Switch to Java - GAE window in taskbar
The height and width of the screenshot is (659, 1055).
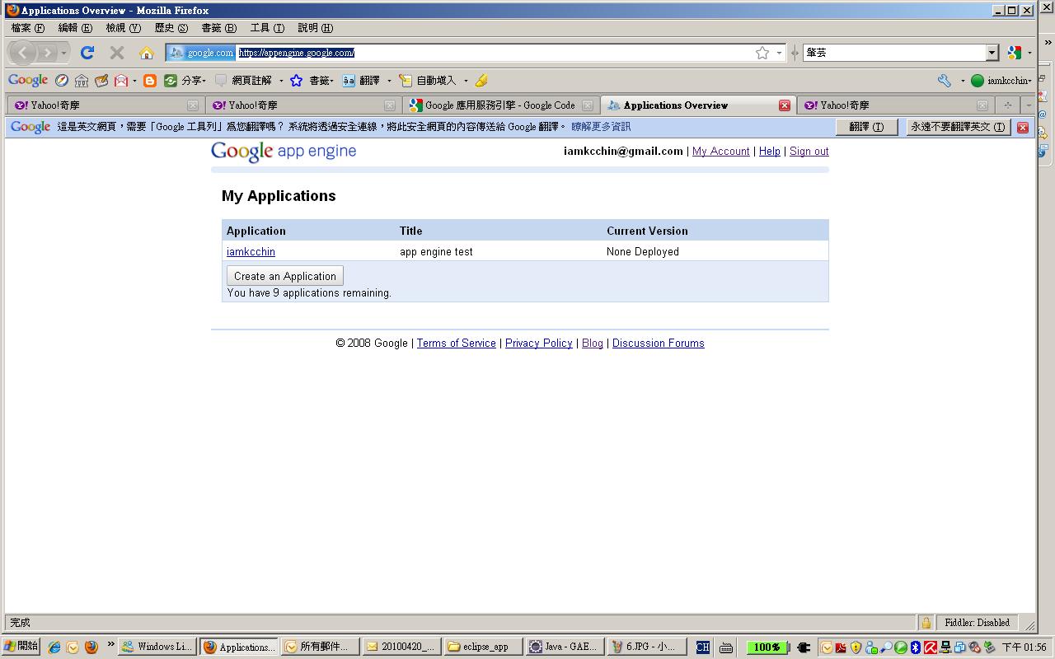pos(565,647)
